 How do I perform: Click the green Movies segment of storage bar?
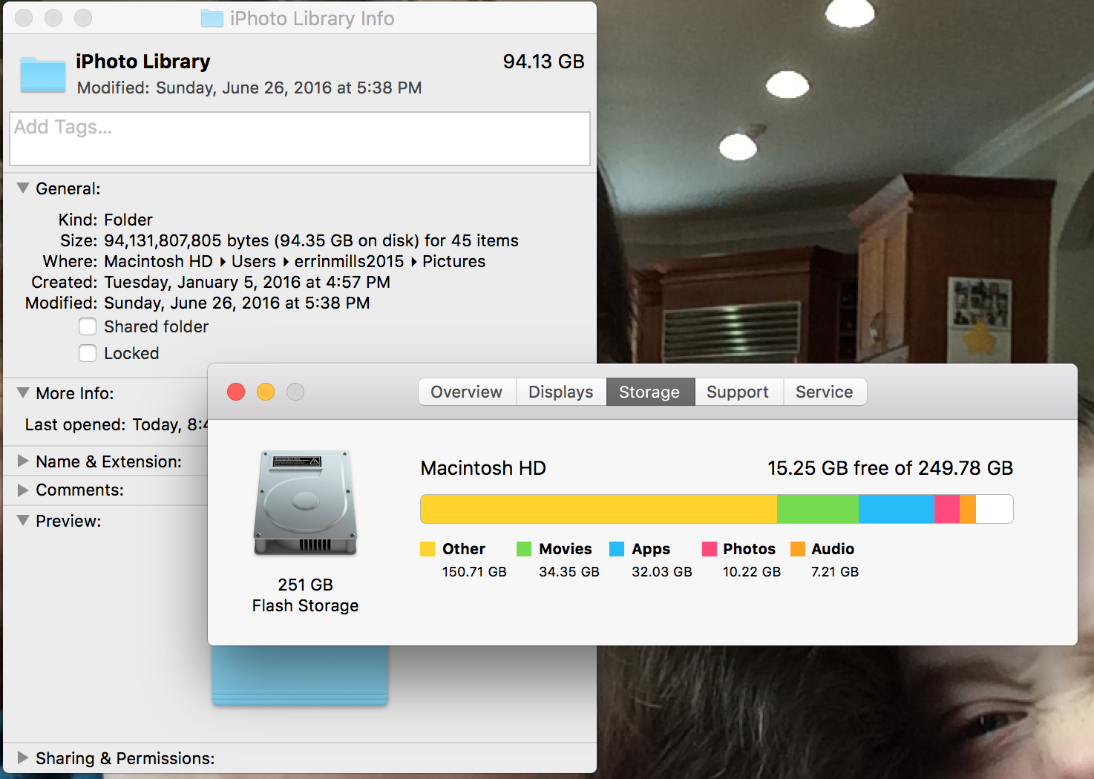pos(818,509)
